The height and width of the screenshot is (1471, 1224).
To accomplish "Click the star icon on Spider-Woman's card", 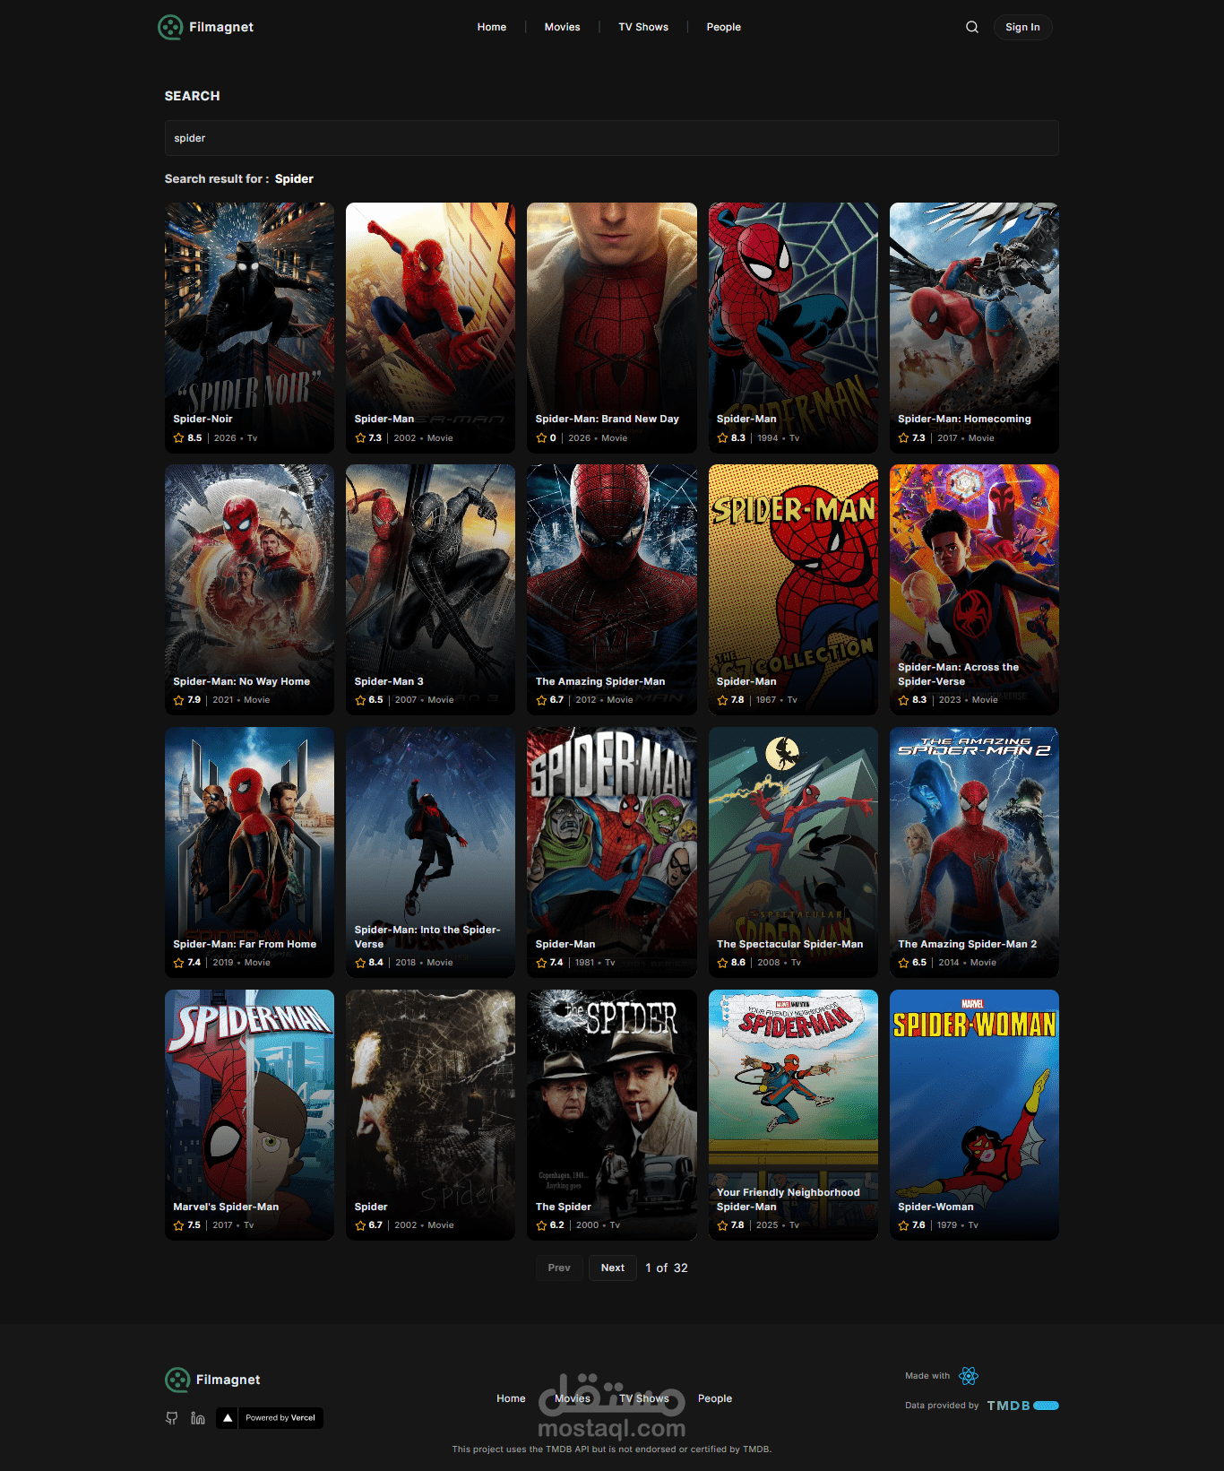I will tap(903, 1225).
